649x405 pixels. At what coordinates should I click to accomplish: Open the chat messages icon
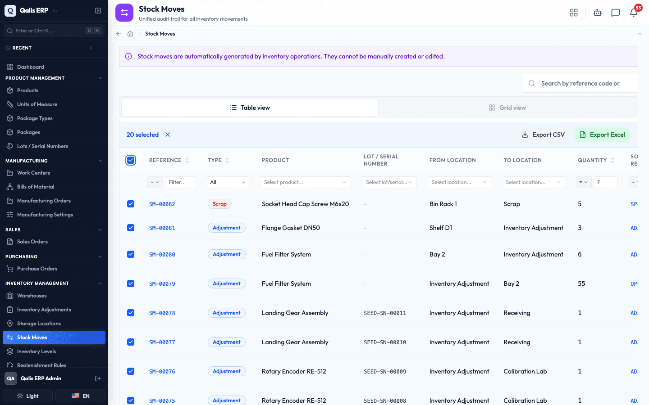[x=616, y=13]
